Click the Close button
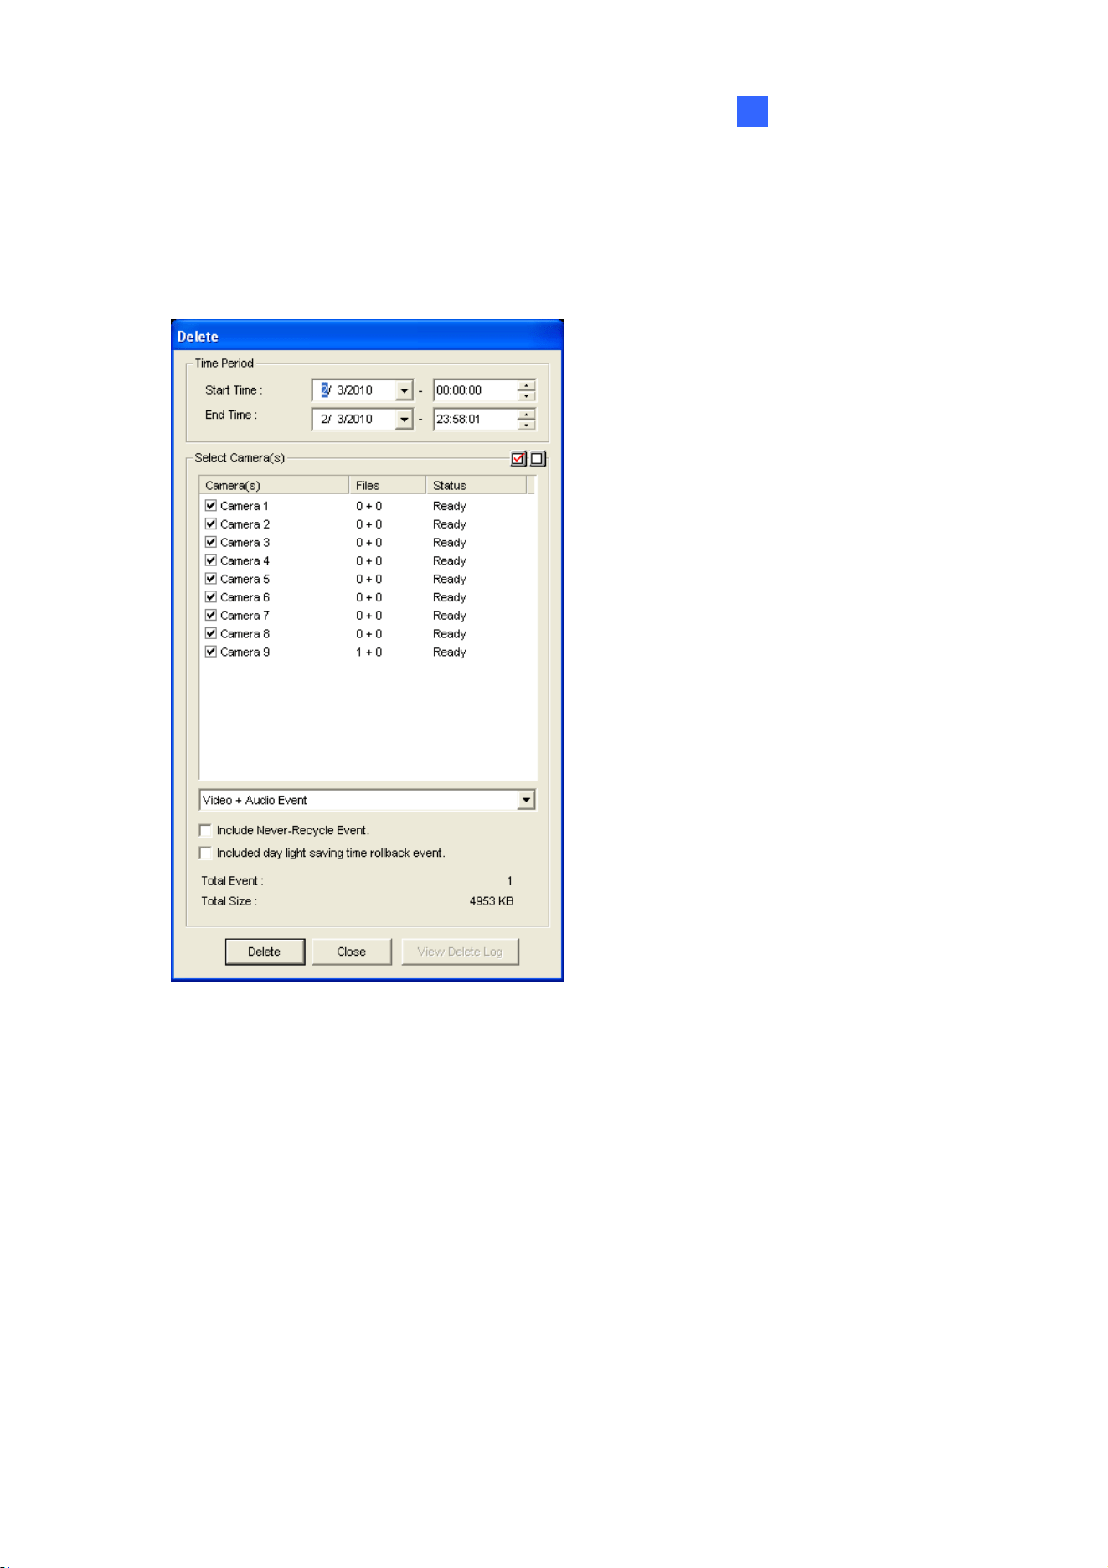1108x1568 pixels. coord(352,952)
